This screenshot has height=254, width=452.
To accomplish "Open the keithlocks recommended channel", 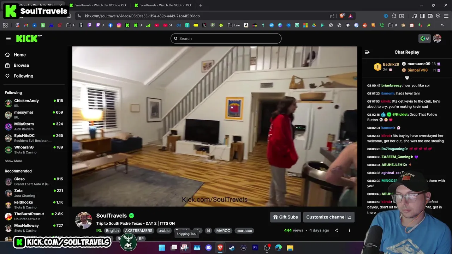I will pos(34,204).
